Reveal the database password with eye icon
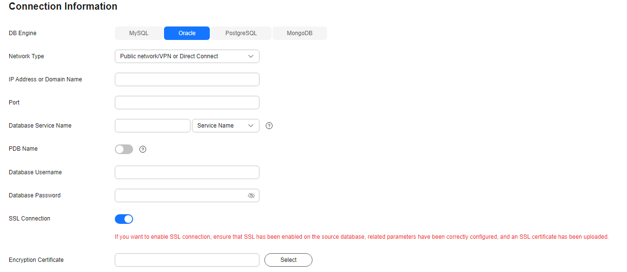627x272 pixels. point(251,195)
